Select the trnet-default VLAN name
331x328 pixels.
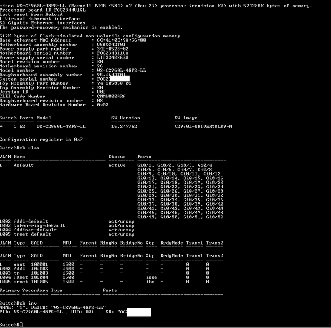pos(32,234)
